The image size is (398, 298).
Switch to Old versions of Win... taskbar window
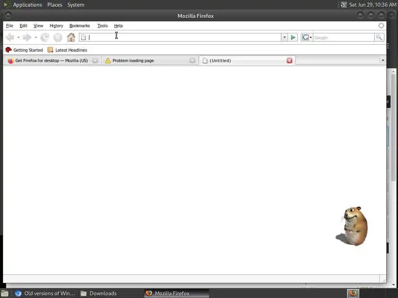(45, 293)
